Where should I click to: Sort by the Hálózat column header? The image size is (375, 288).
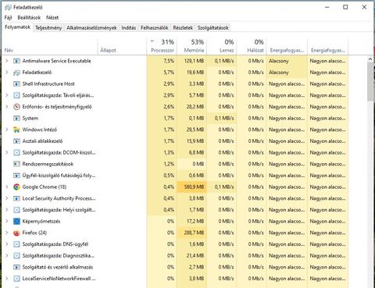tap(252, 46)
